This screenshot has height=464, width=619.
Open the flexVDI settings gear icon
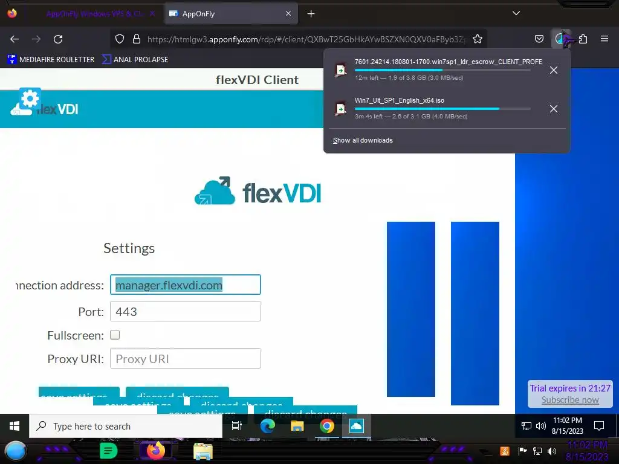coord(30,98)
